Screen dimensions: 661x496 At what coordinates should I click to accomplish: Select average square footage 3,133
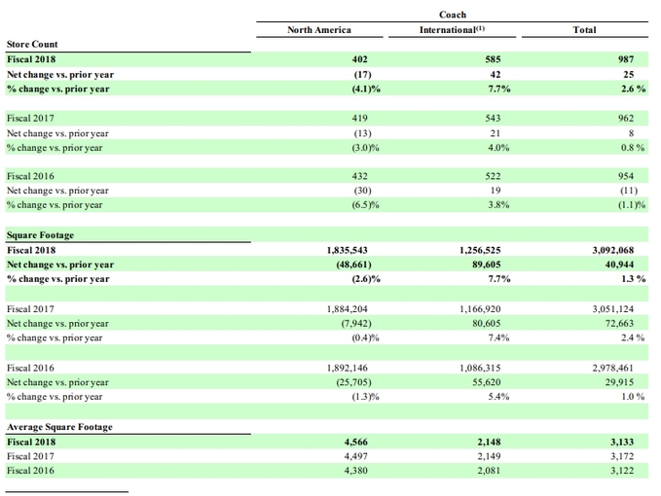(x=622, y=443)
